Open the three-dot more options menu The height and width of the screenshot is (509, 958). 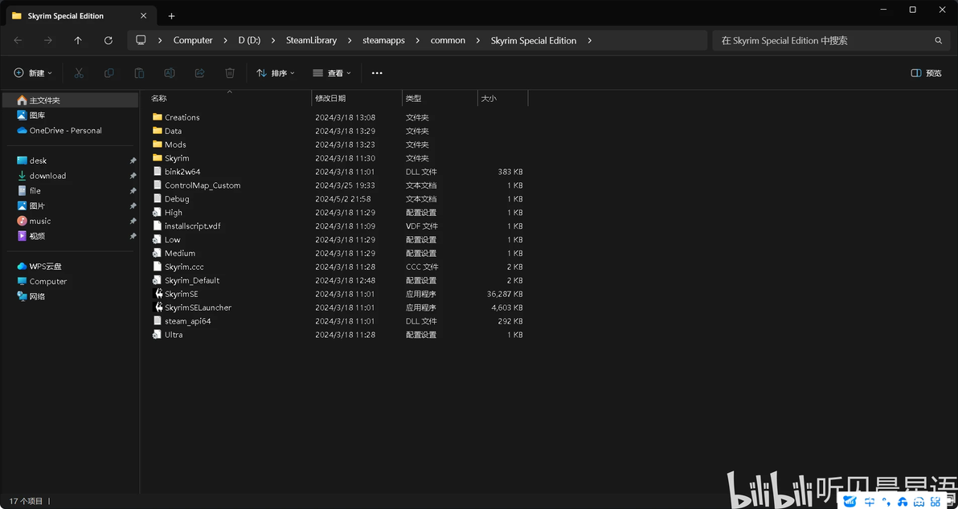(x=377, y=72)
